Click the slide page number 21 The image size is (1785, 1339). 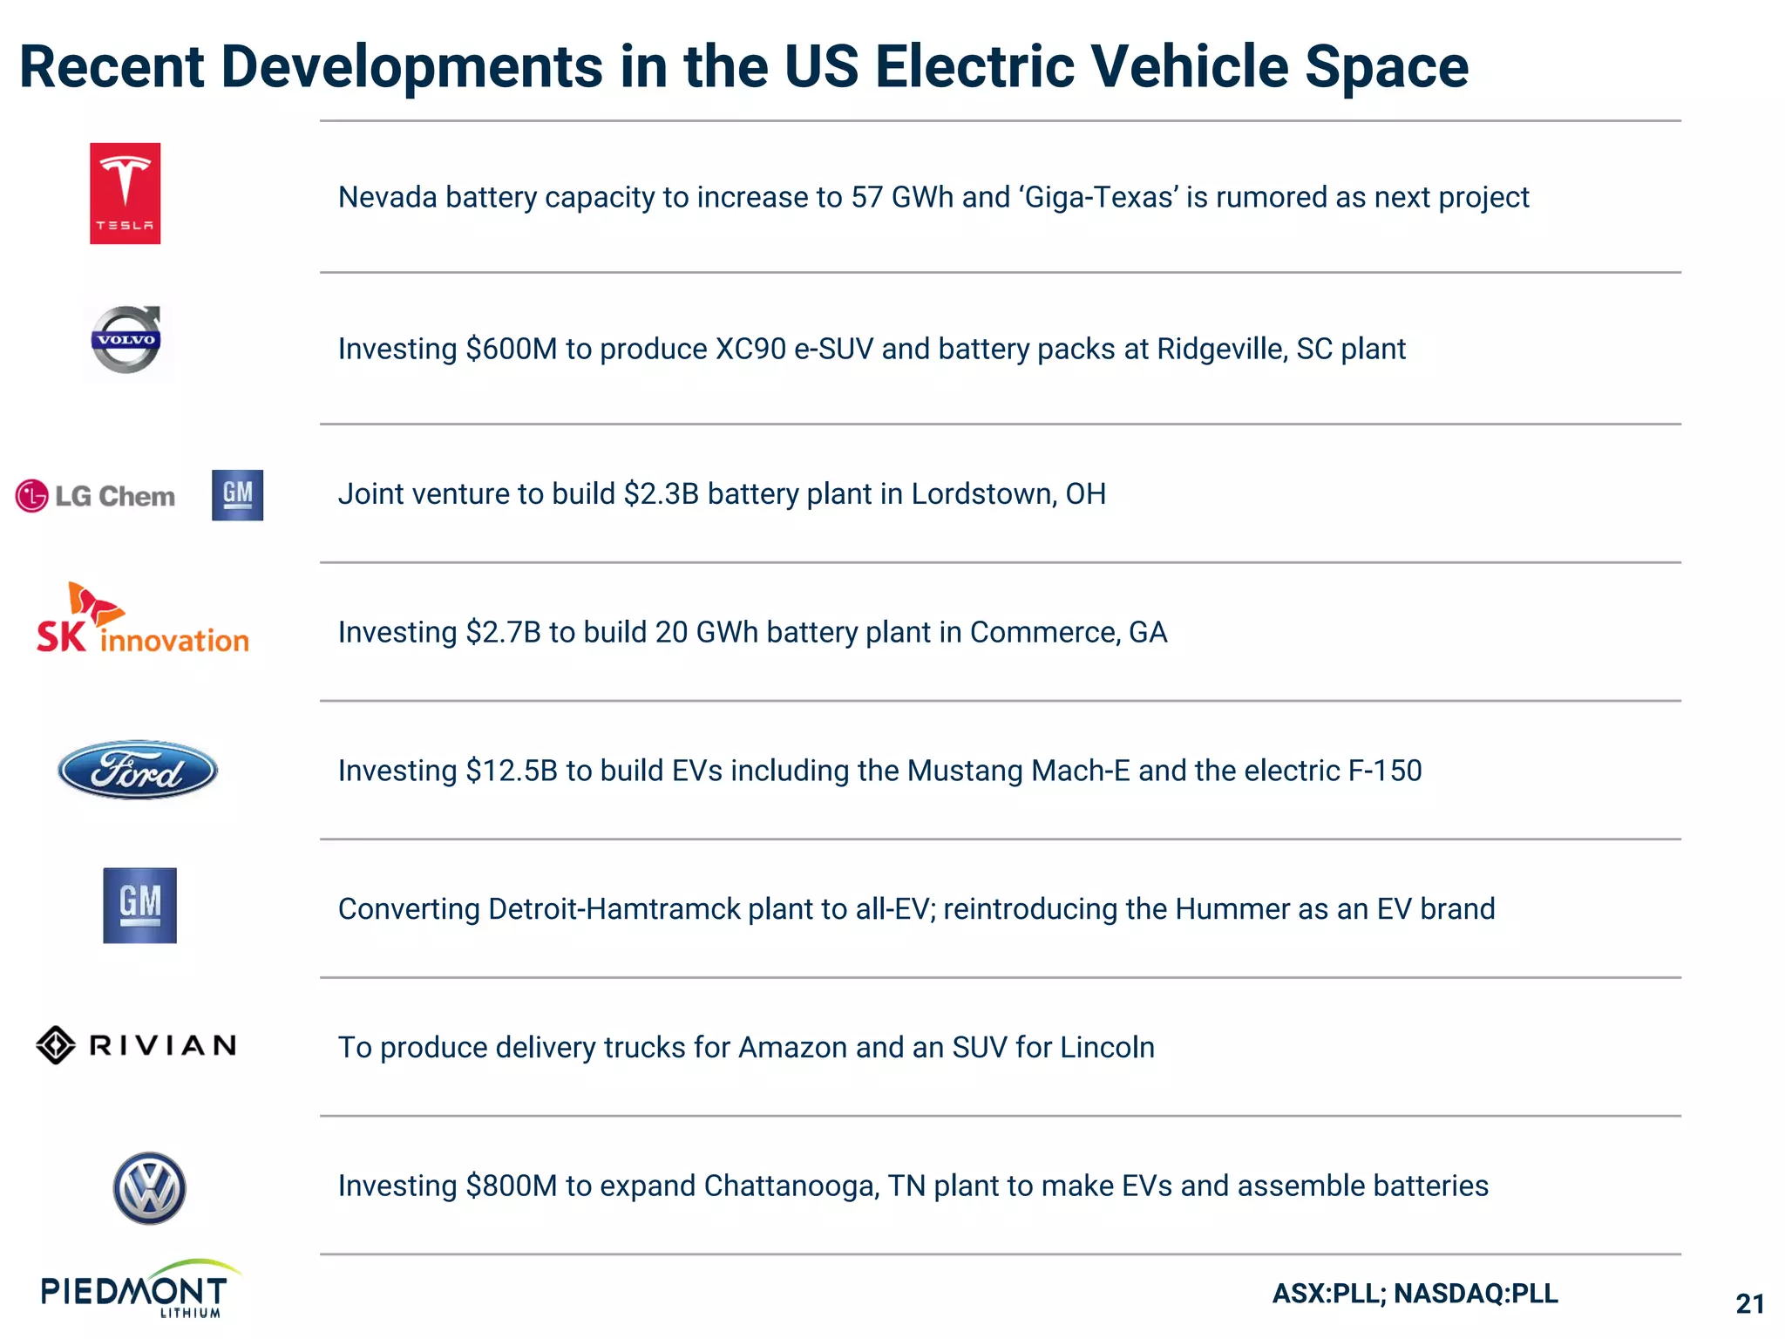point(1750,1304)
